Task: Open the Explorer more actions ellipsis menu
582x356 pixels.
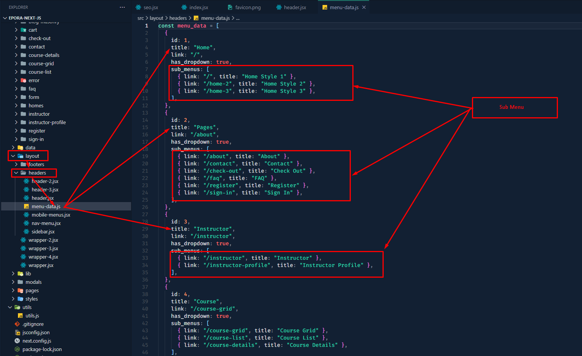Action: click(x=122, y=7)
